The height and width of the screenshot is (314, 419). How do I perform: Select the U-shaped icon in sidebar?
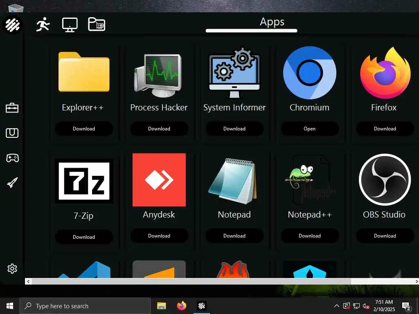click(x=12, y=133)
